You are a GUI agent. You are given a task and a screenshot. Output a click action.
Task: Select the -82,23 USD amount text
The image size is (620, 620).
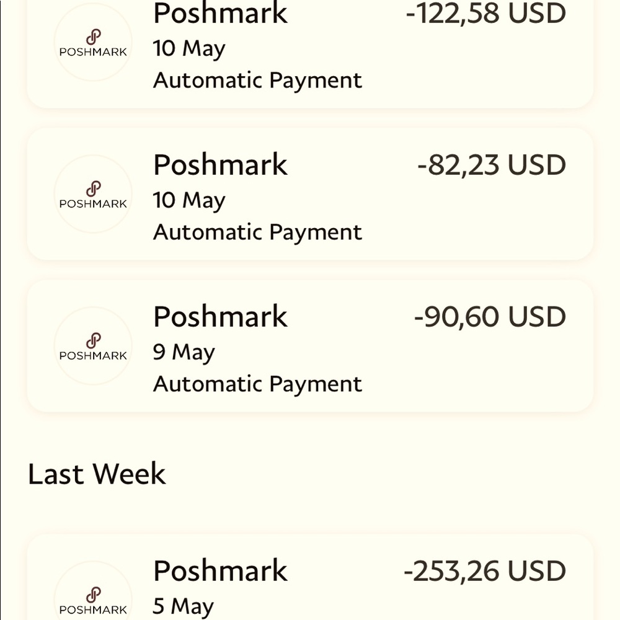(492, 166)
